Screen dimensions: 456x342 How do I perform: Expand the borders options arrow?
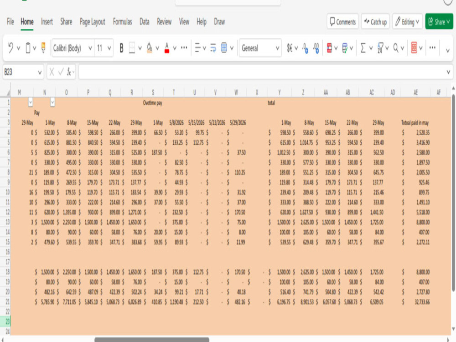(140, 48)
